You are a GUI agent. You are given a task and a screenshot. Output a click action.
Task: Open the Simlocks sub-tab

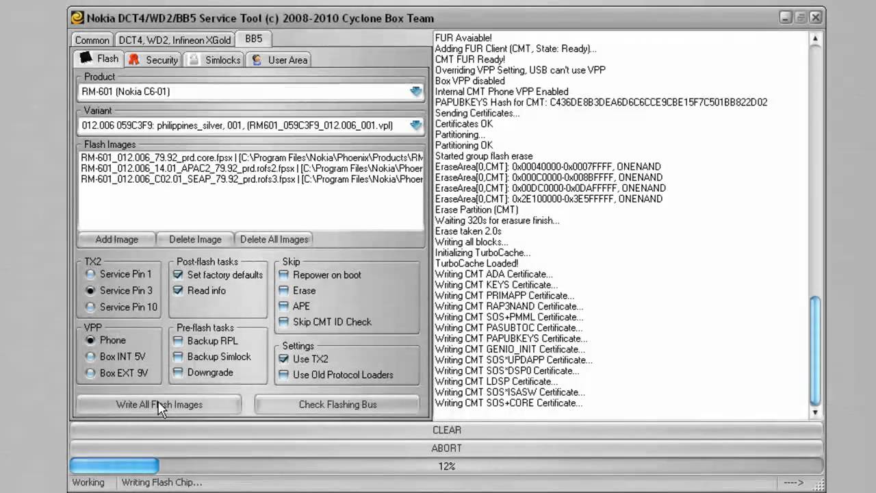tap(214, 60)
